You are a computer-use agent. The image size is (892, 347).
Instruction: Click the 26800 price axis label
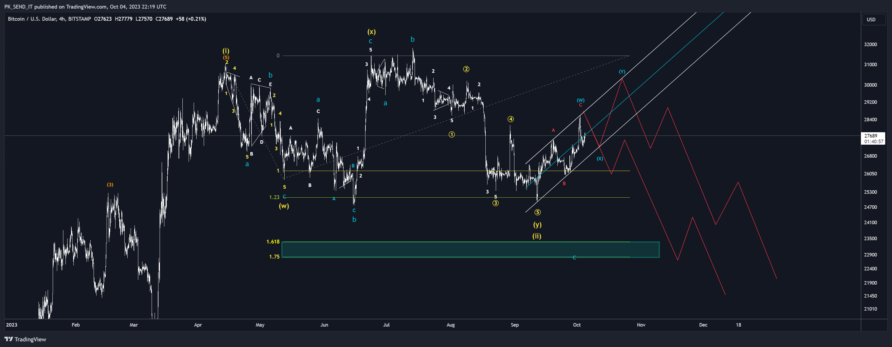pyautogui.click(x=871, y=156)
